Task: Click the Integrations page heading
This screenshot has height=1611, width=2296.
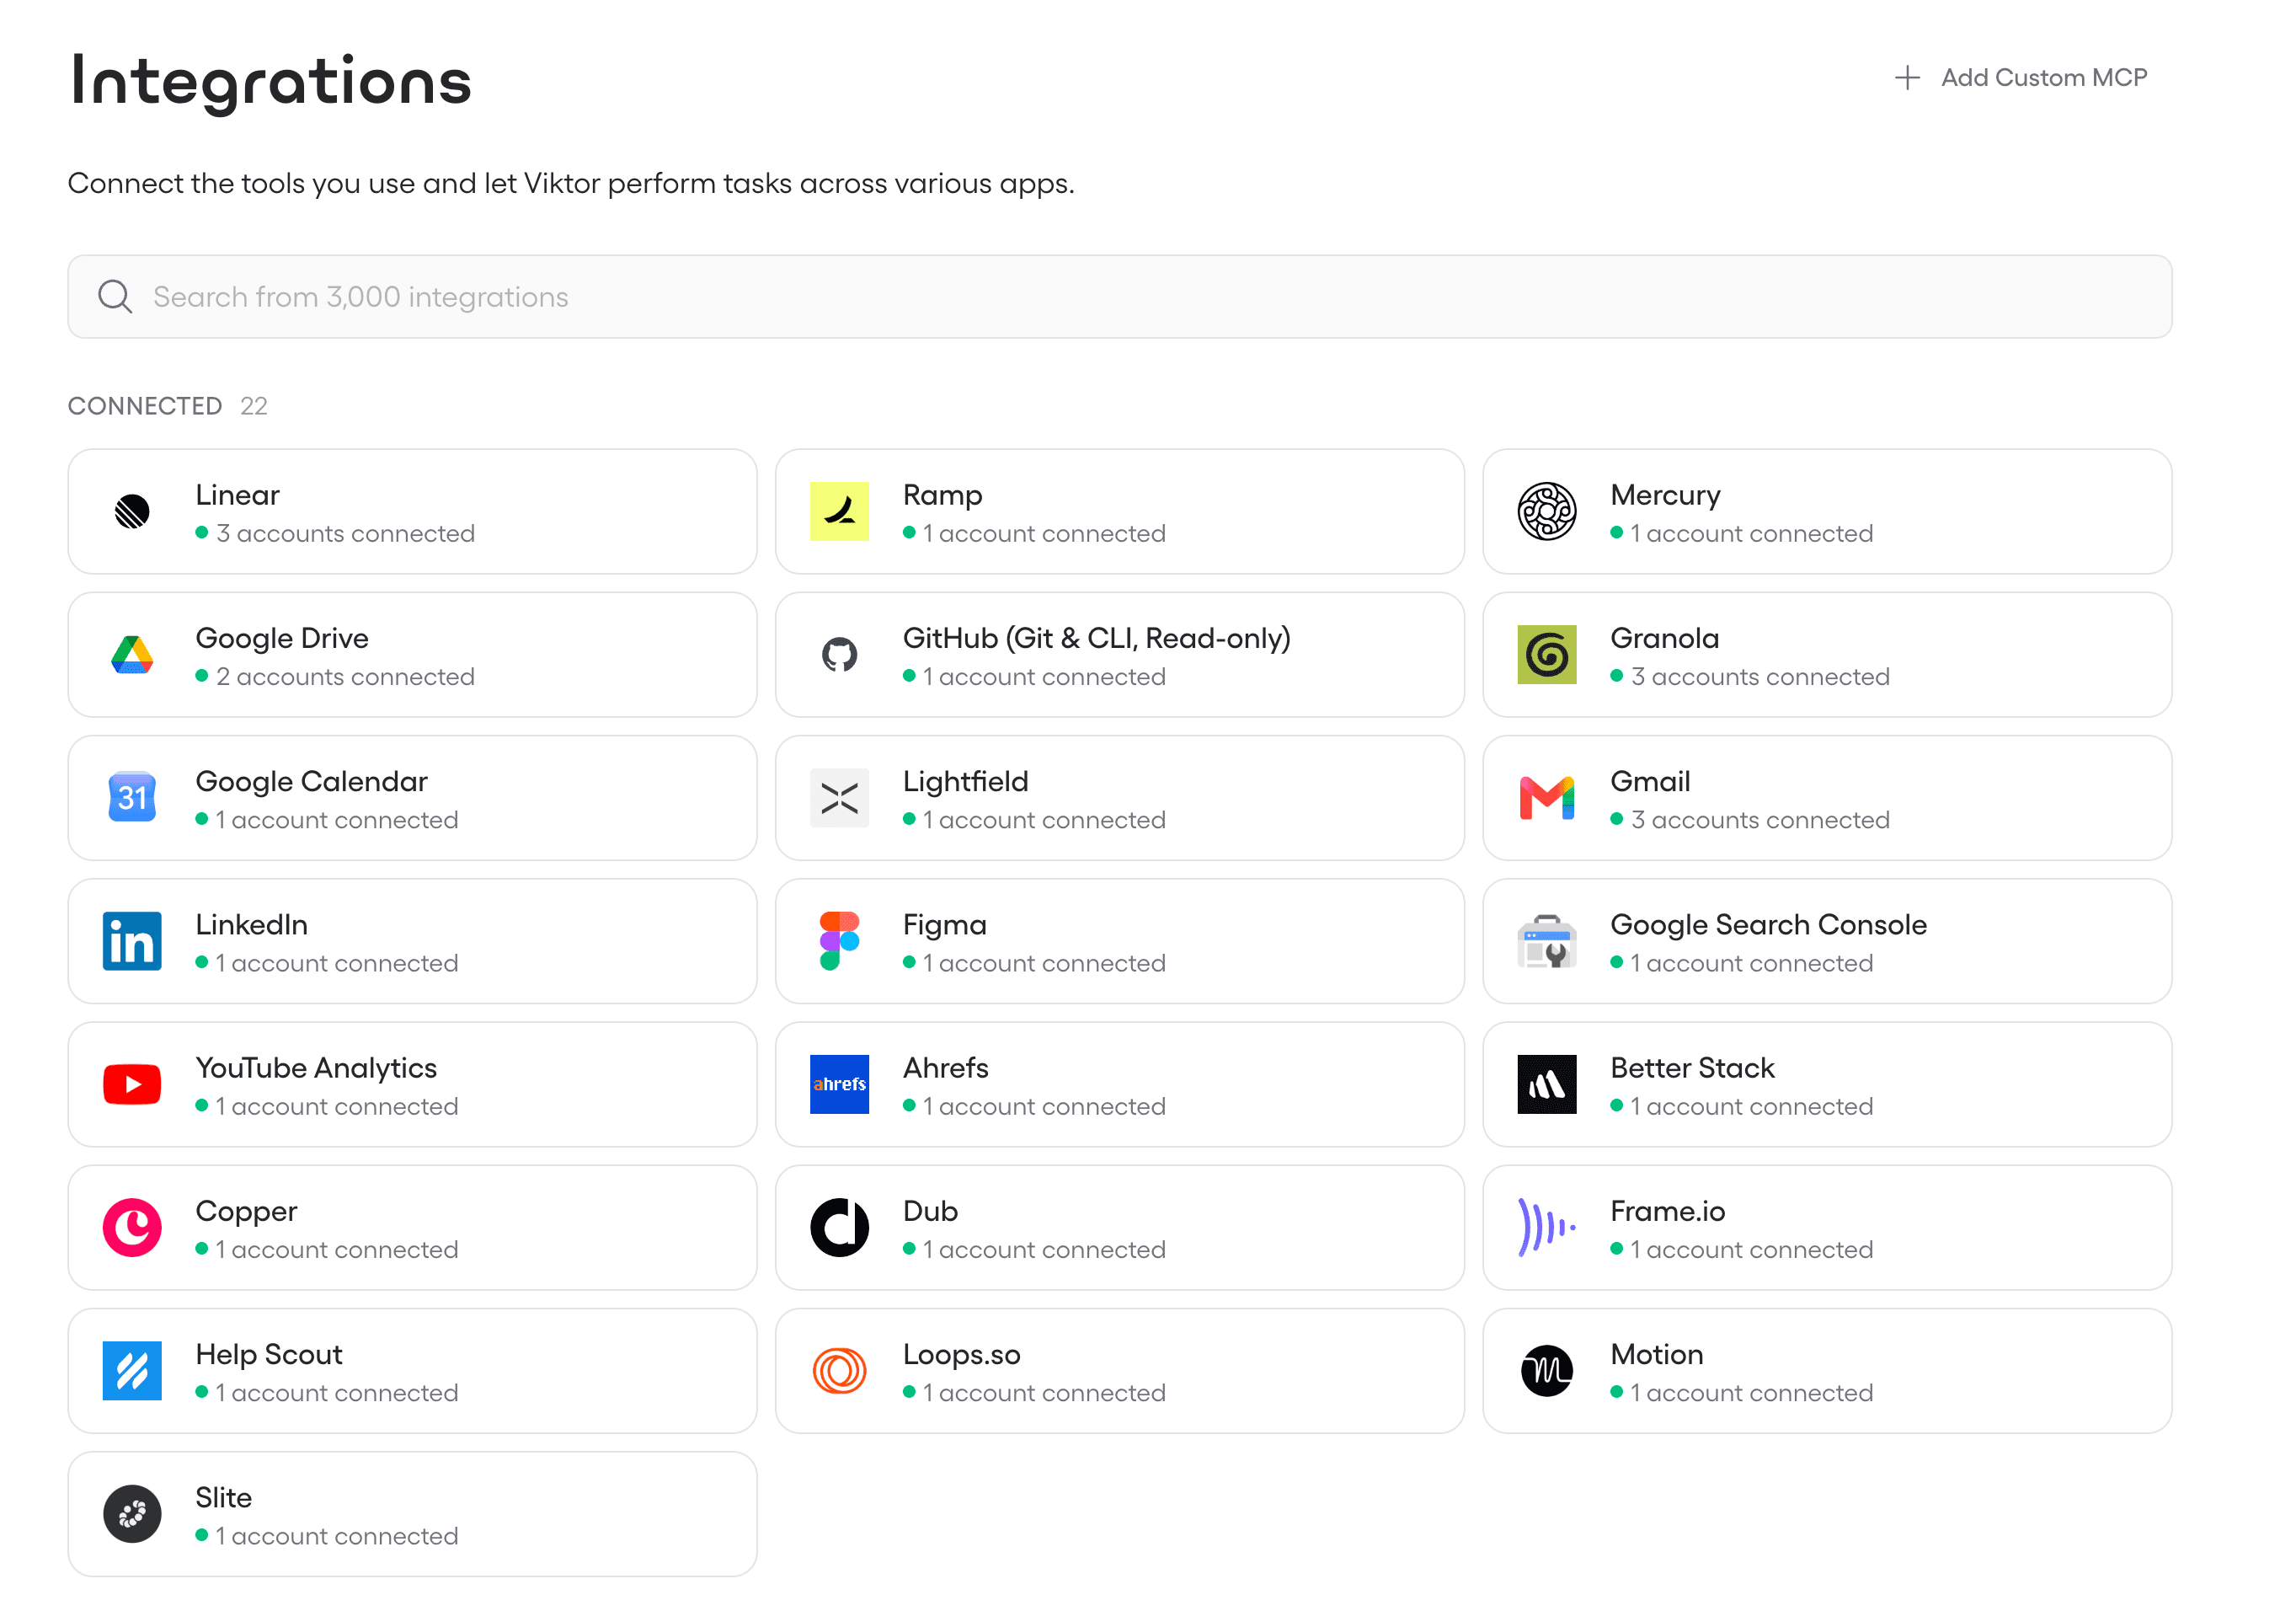Action: tap(270, 82)
